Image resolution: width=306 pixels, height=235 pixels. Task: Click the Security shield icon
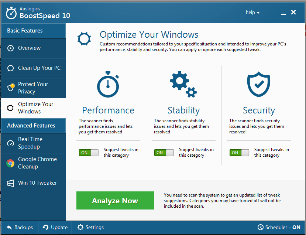[x=259, y=85]
